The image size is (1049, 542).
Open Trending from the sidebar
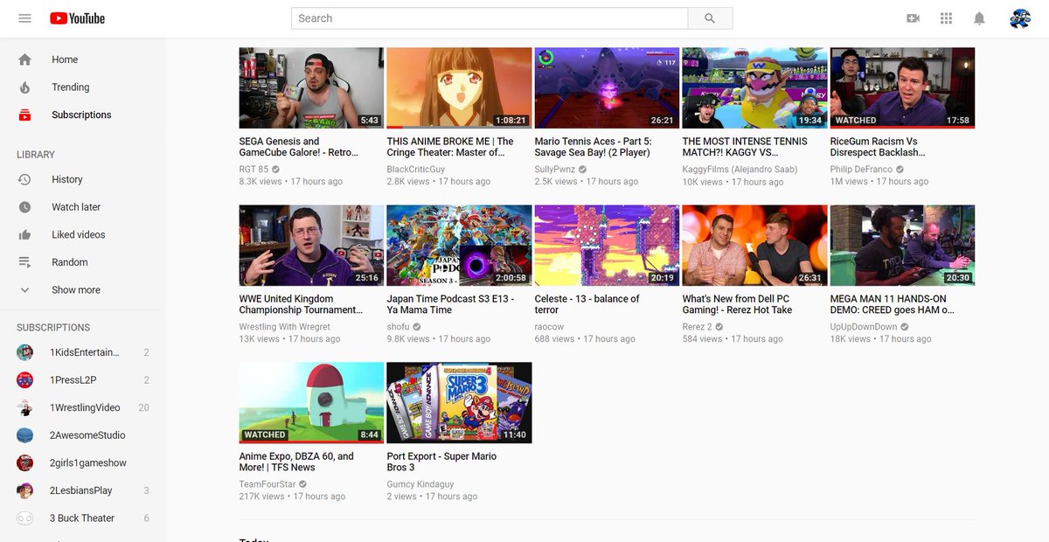click(x=83, y=87)
